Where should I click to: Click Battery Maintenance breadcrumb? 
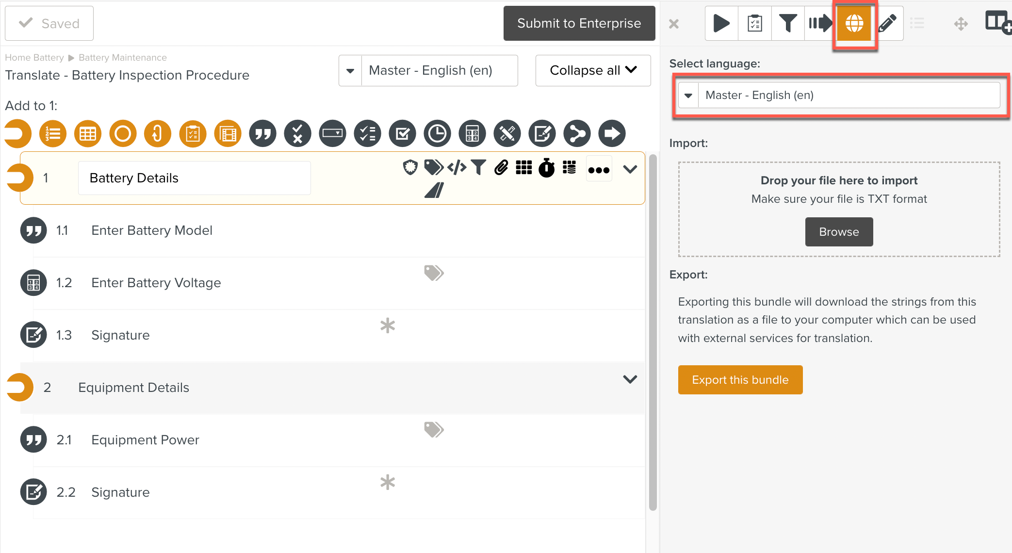[122, 58]
